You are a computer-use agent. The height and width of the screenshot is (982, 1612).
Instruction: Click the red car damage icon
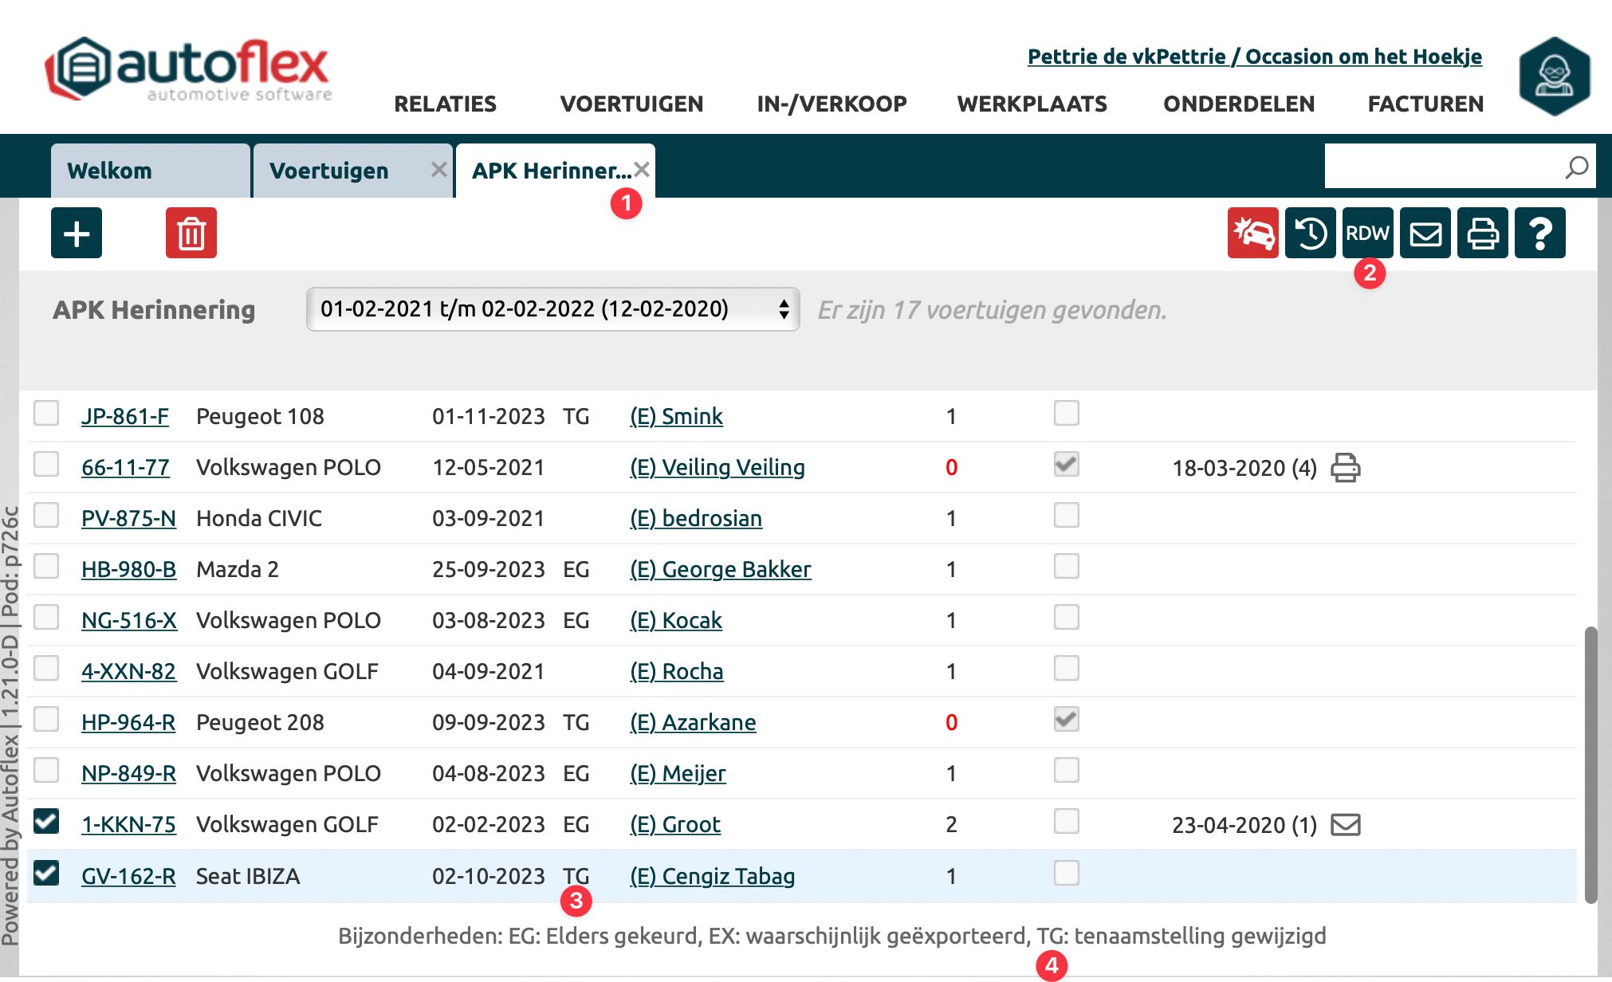[1252, 233]
